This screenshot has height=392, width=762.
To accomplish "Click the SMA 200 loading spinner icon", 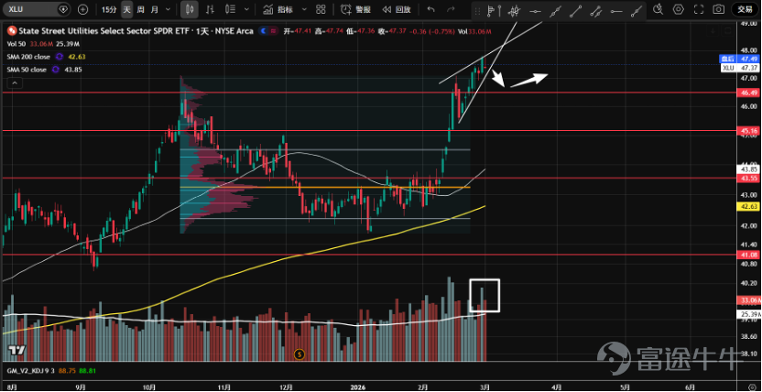I will pos(60,57).
